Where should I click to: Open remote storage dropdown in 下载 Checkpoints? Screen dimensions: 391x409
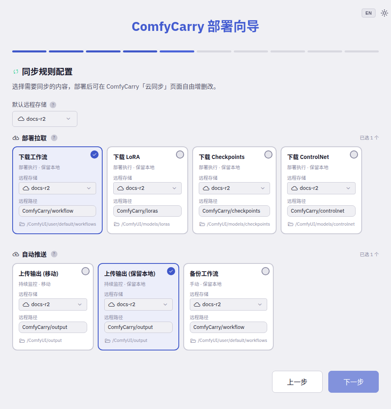coord(234,188)
